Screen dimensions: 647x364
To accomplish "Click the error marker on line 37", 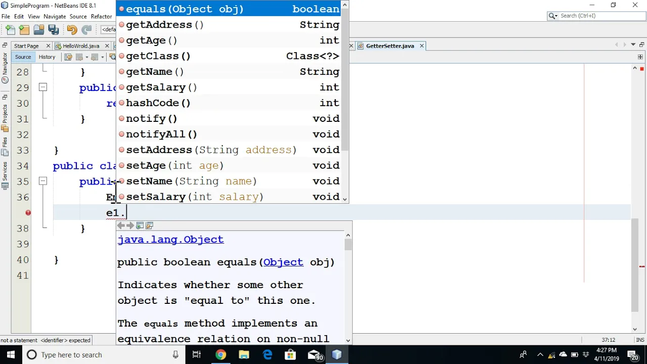I will [28, 213].
